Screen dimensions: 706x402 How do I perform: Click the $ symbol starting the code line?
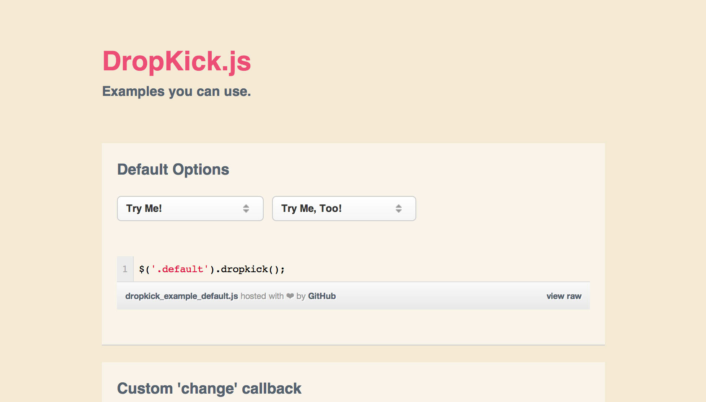pyautogui.click(x=142, y=269)
